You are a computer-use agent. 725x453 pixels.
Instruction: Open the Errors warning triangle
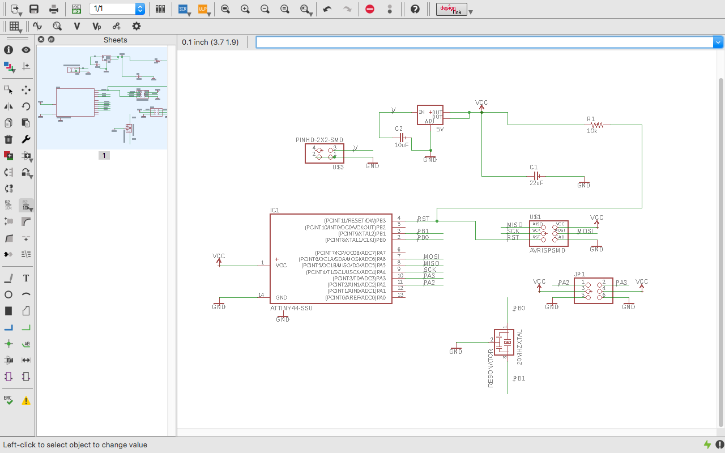[x=25, y=400]
